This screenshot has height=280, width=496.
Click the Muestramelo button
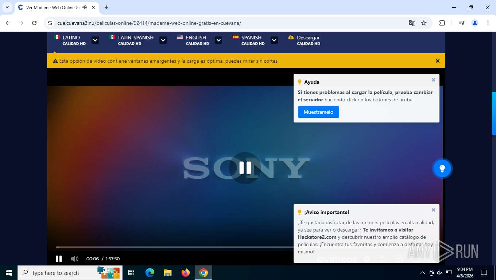[318, 112]
